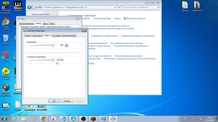
Task: Open Настройка функций кнопок питания link
Action: 126,43
